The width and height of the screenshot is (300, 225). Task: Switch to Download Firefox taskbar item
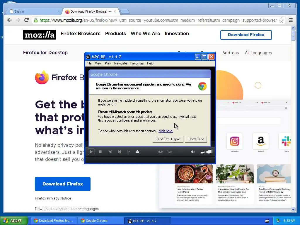coord(54,221)
